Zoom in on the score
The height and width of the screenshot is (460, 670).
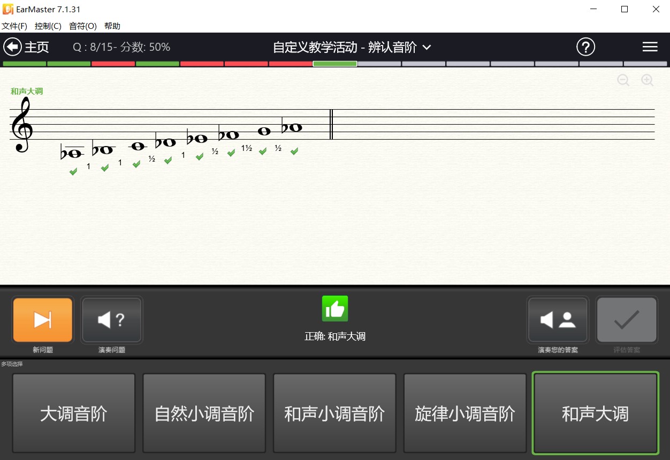point(647,80)
